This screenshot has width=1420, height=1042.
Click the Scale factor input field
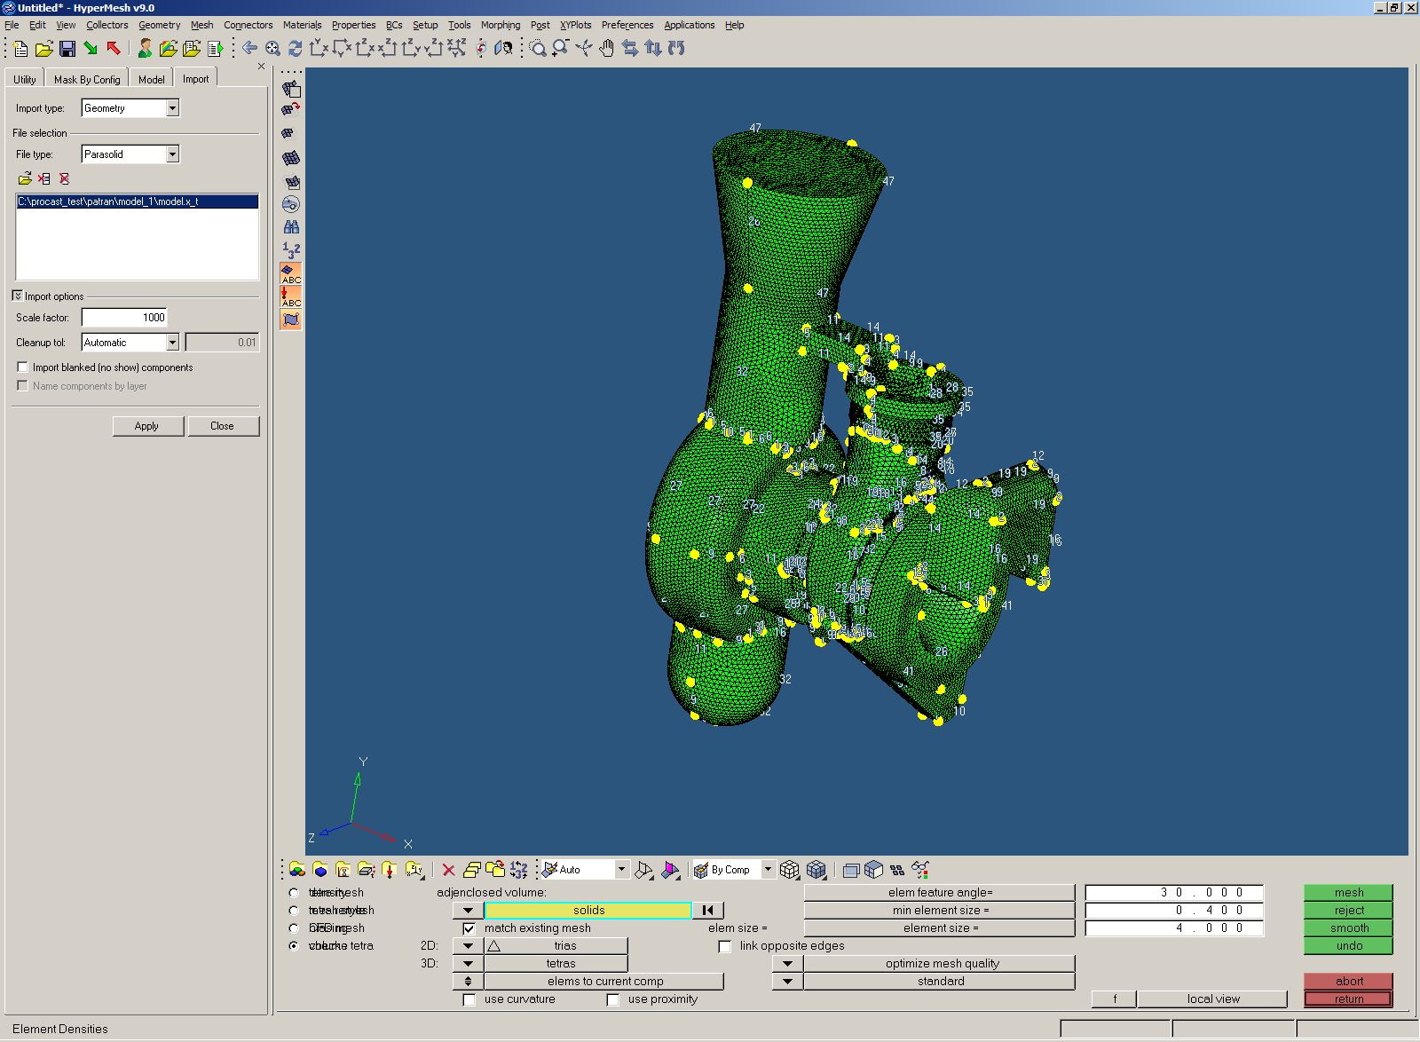point(124,318)
